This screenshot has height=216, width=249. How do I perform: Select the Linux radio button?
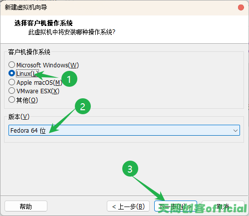coord(11,73)
